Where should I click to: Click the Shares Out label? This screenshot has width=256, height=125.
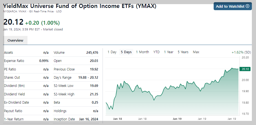coord(12,78)
